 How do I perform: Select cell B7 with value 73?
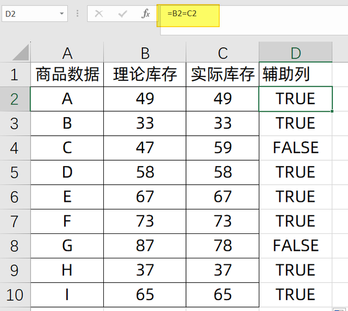145,221
